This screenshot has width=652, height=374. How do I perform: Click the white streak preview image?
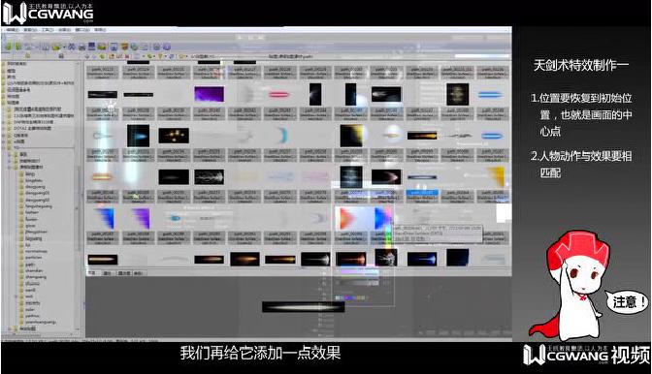(304, 307)
